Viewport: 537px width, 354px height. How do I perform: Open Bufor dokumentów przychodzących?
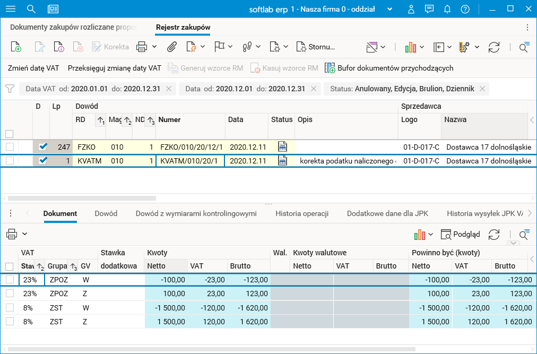tap(389, 68)
